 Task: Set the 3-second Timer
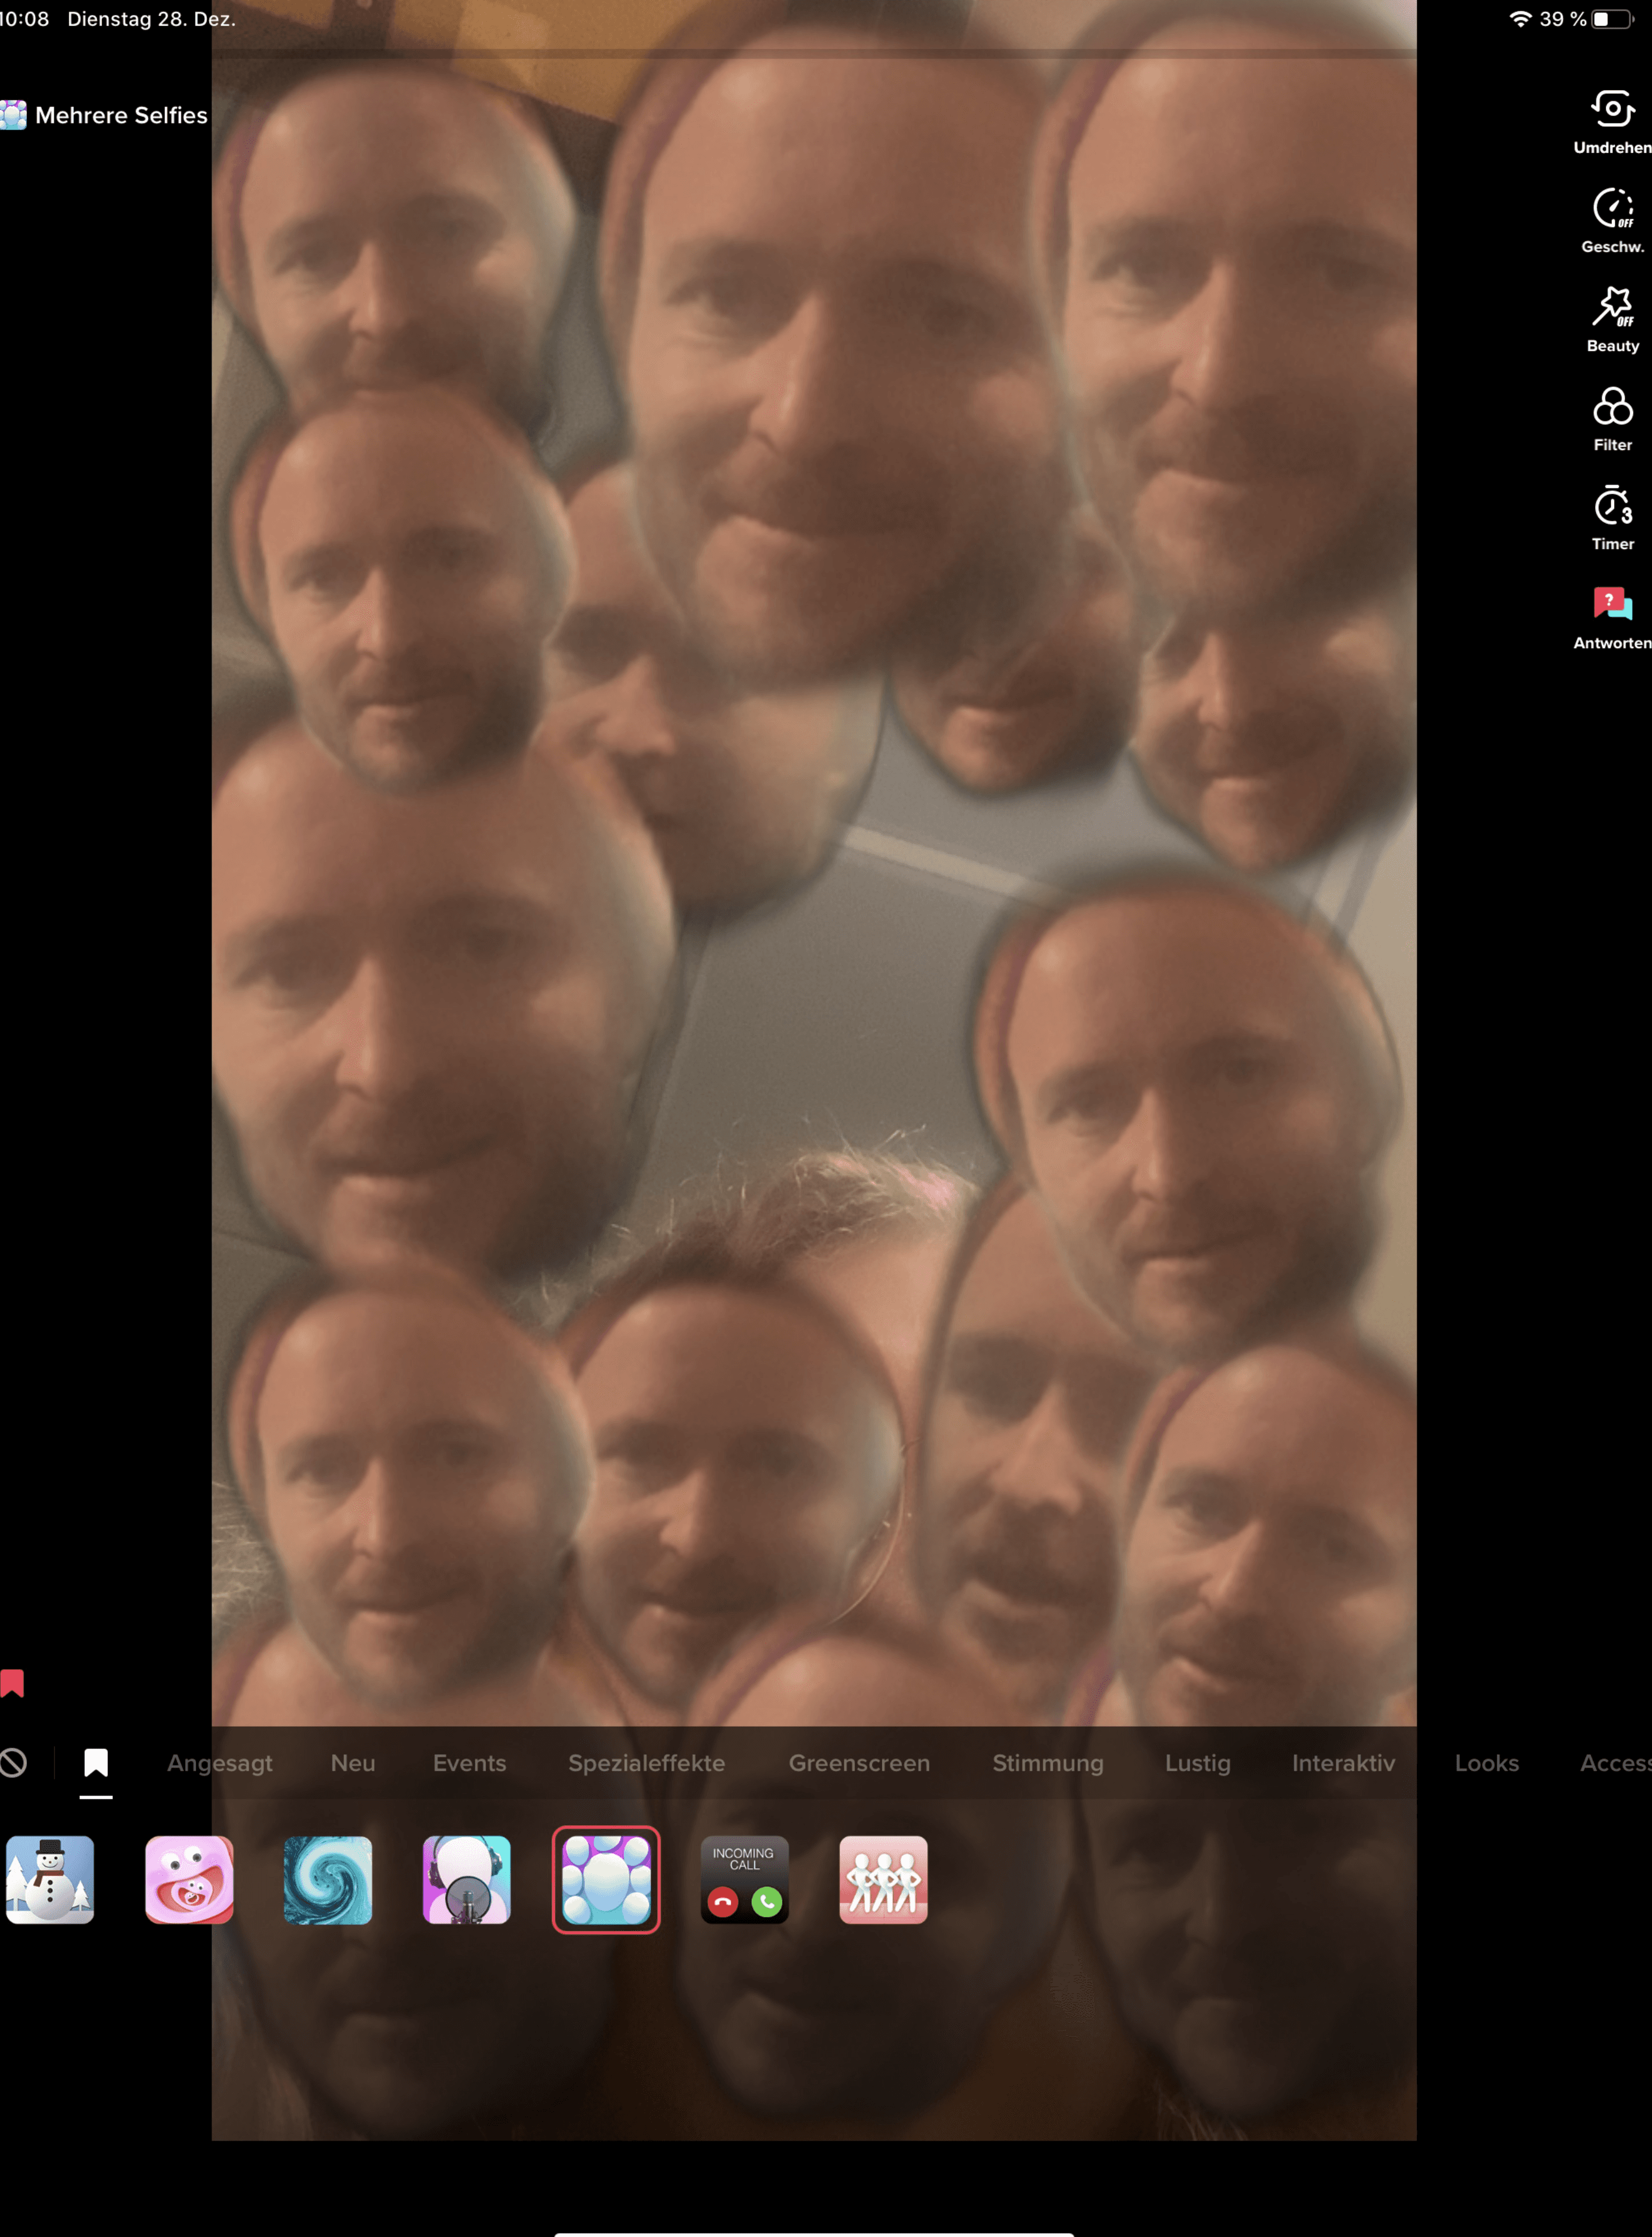(x=1612, y=506)
